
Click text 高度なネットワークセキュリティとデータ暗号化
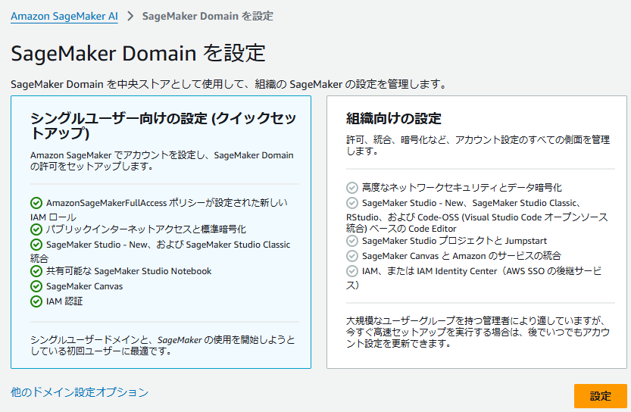tap(461, 188)
